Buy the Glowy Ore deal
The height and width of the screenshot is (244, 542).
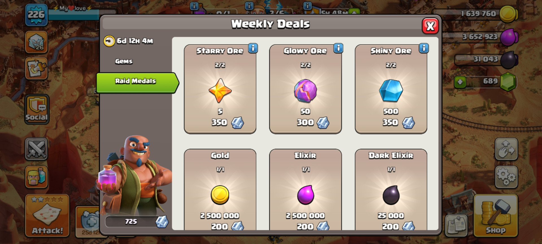tap(305, 89)
